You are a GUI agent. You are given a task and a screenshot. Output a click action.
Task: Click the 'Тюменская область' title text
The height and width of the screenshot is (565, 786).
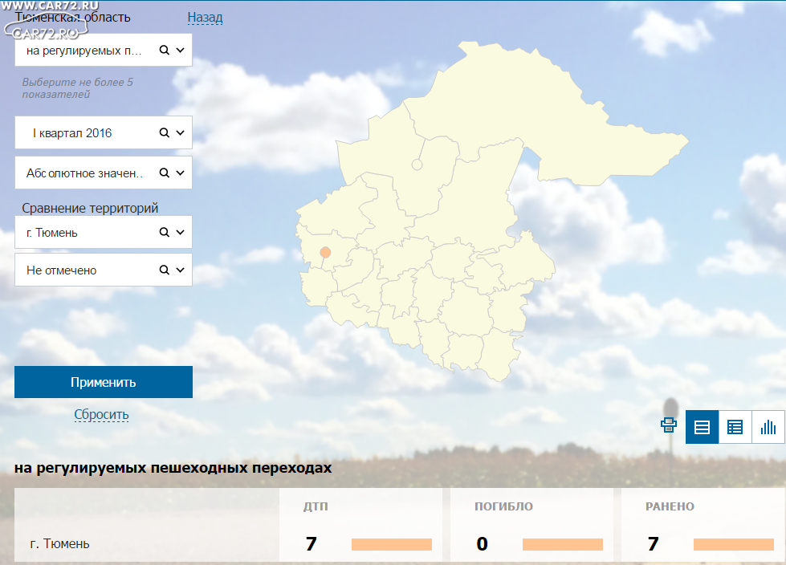point(73,17)
